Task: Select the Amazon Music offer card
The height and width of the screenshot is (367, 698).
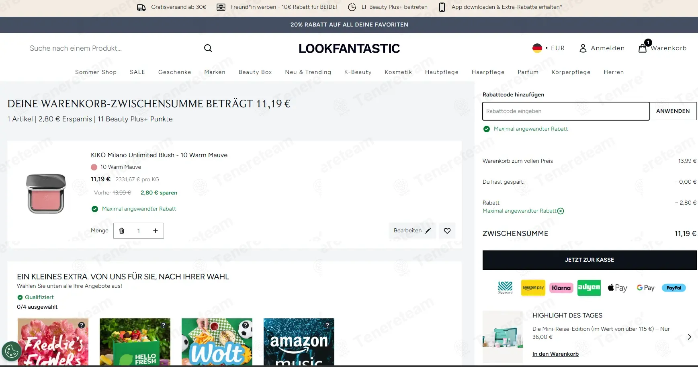Action: click(299, 342)
